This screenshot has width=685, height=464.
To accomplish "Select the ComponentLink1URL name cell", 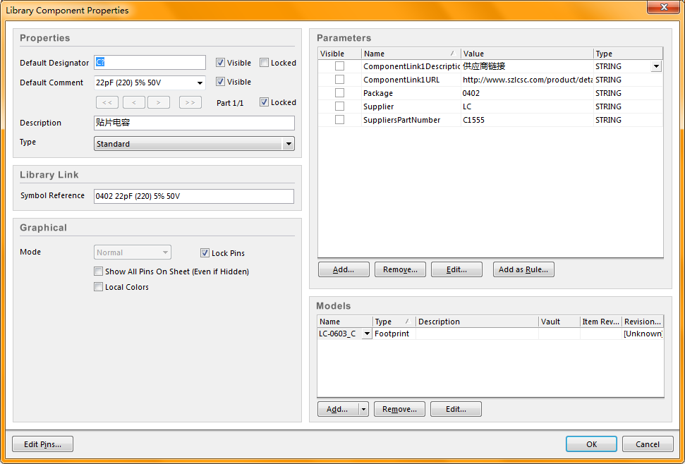I will coord(411,80).
